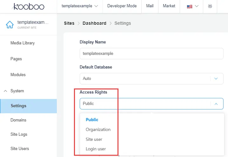Click the Sites breadcrumb link

(69, 23)
